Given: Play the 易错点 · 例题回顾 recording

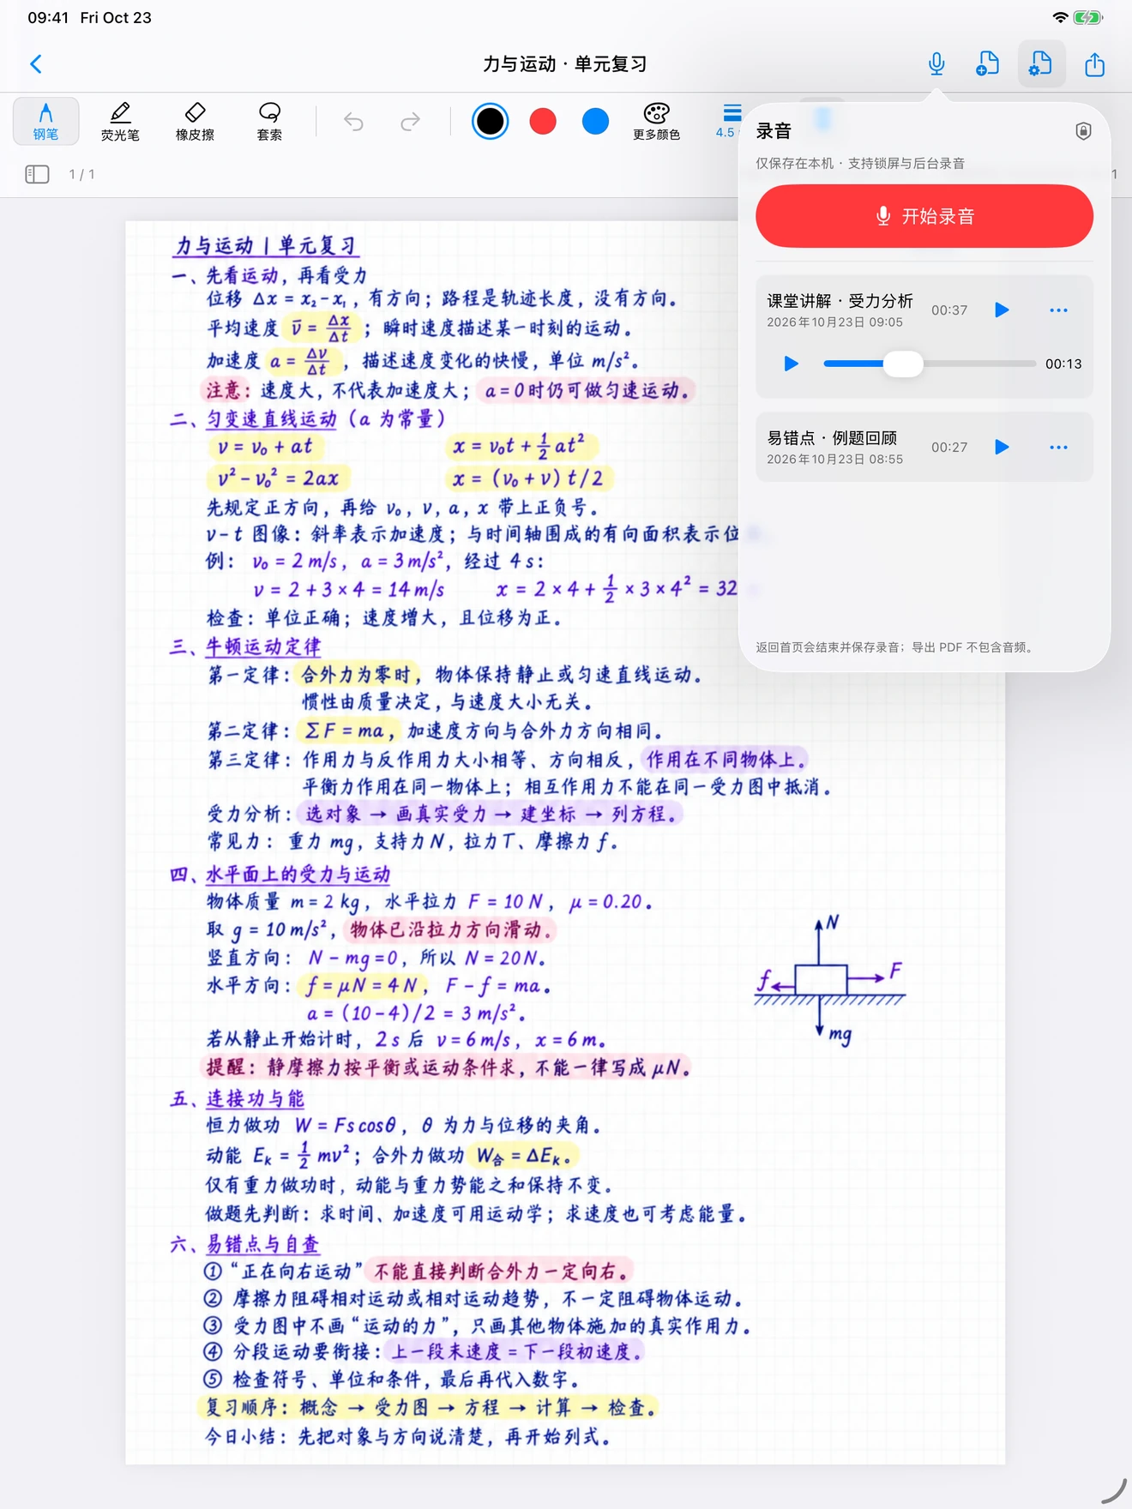Looking at the screenshot, I should (1002, 447).
